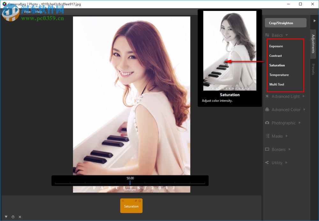Image resolution: width=319 pixels, height=221 pixels.
Task: Click the Advanced Color label
Action: pos(286,110)
